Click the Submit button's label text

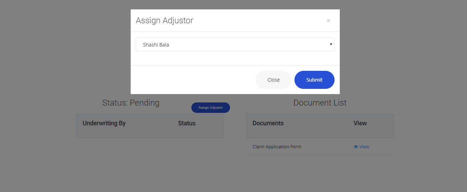(x=314, y=80)
